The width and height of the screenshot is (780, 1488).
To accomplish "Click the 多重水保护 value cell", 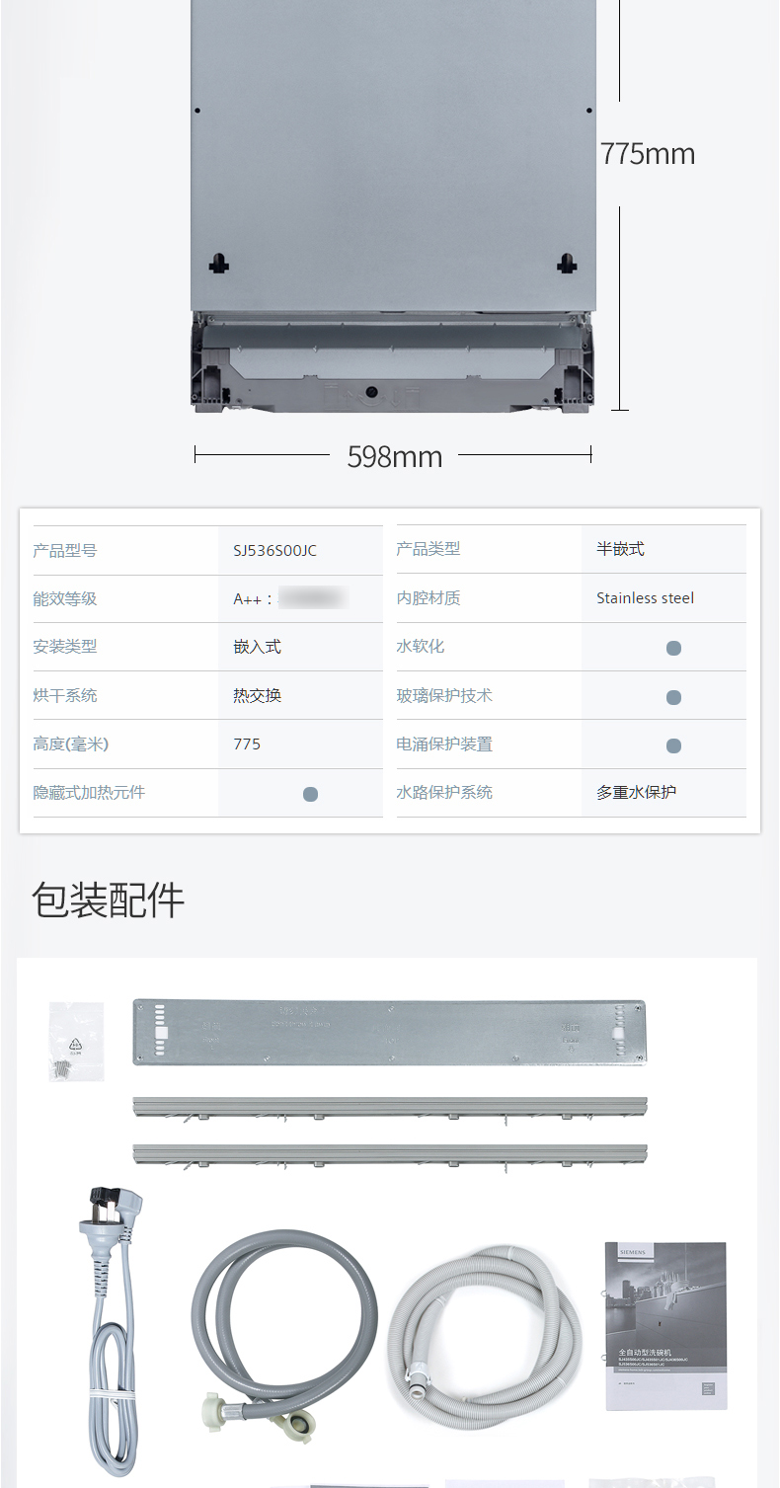I will coord(663,793).
